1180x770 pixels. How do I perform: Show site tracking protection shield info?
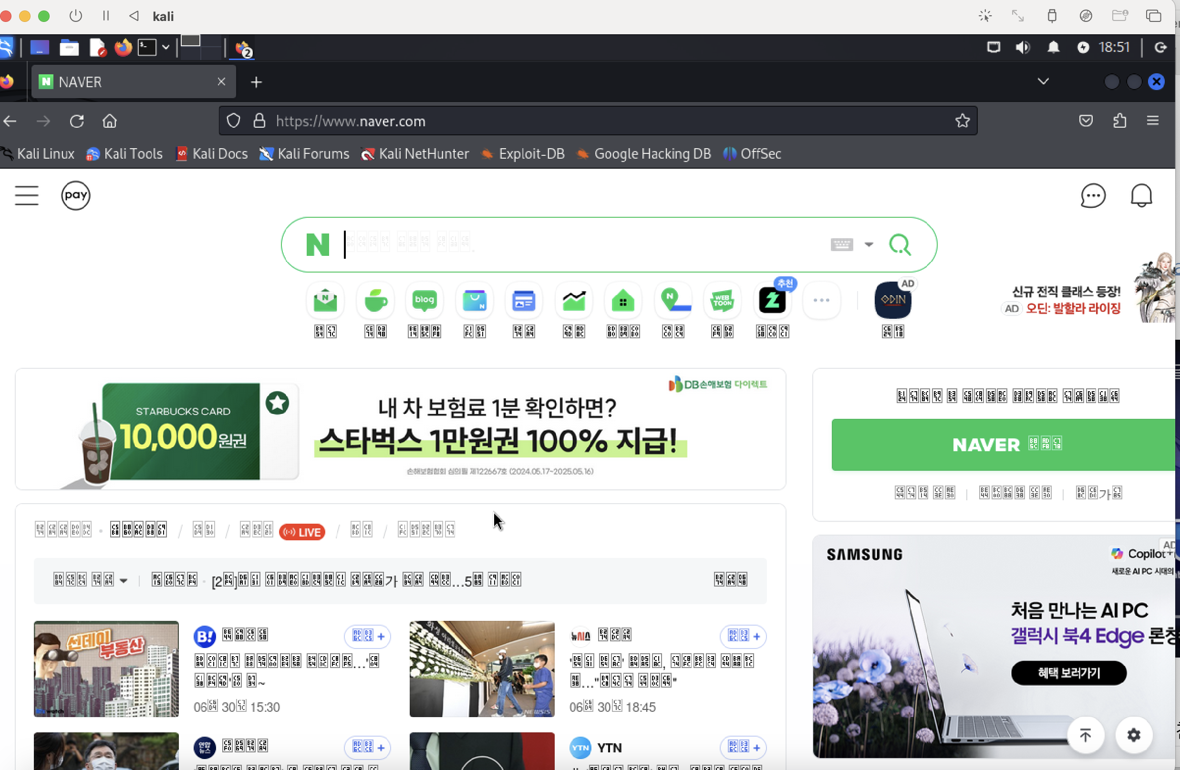tap(234, 121)
